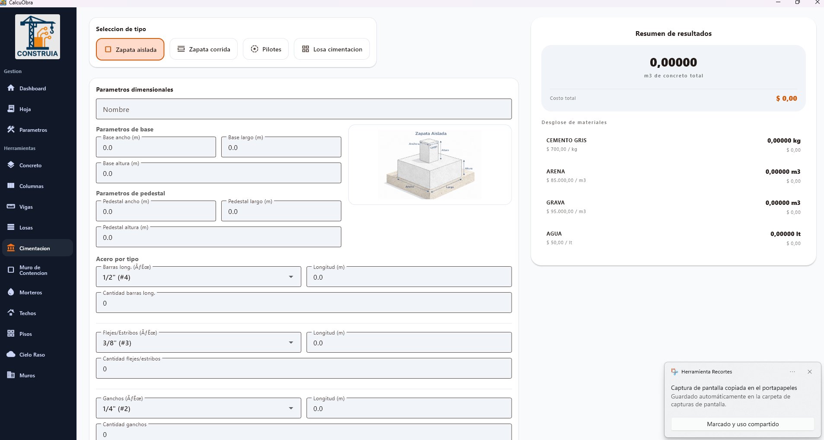Viewport: 824px width, 440px height.
Task: Select Zapata aislada foundation type
Action: tap(130, 49)
